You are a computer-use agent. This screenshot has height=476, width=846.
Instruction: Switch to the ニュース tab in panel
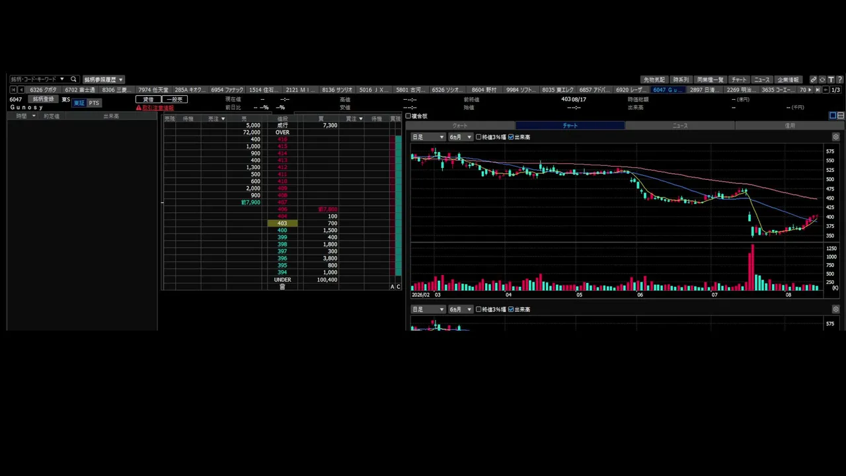coord(680,126)
